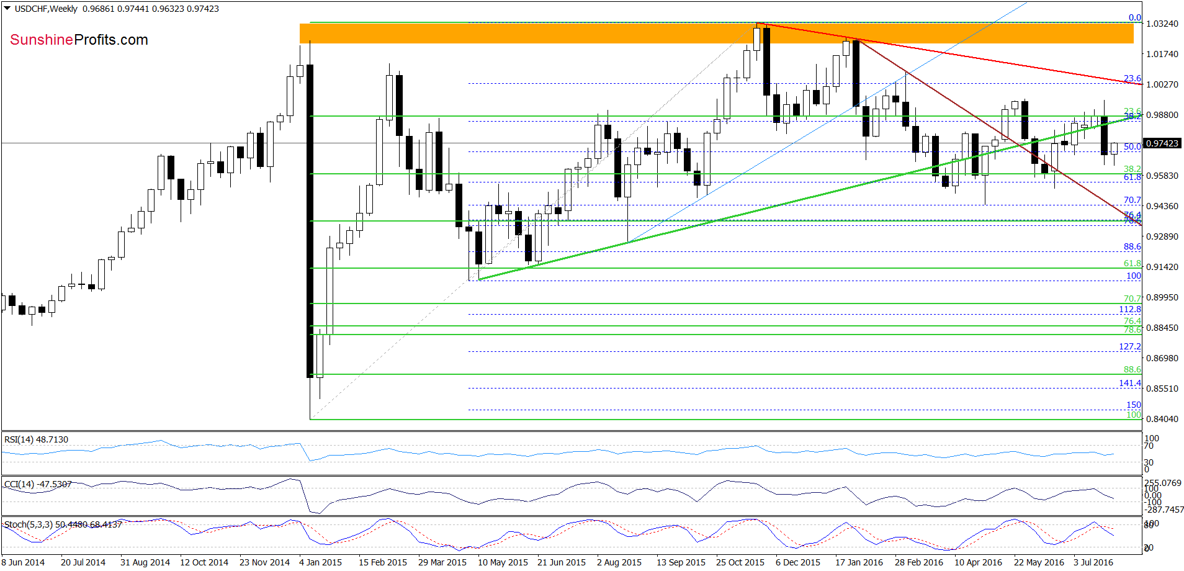The height and width of the screenshot is (571, 1184).
Task: Select the current price label 0.97423
Action: click(1162, 143)
